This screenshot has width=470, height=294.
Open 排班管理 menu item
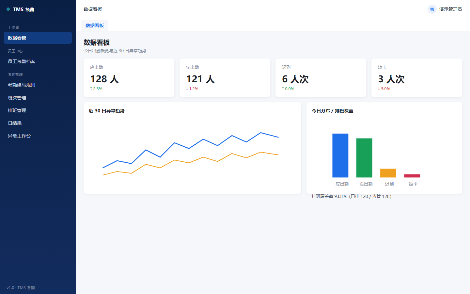coord(38,110)
